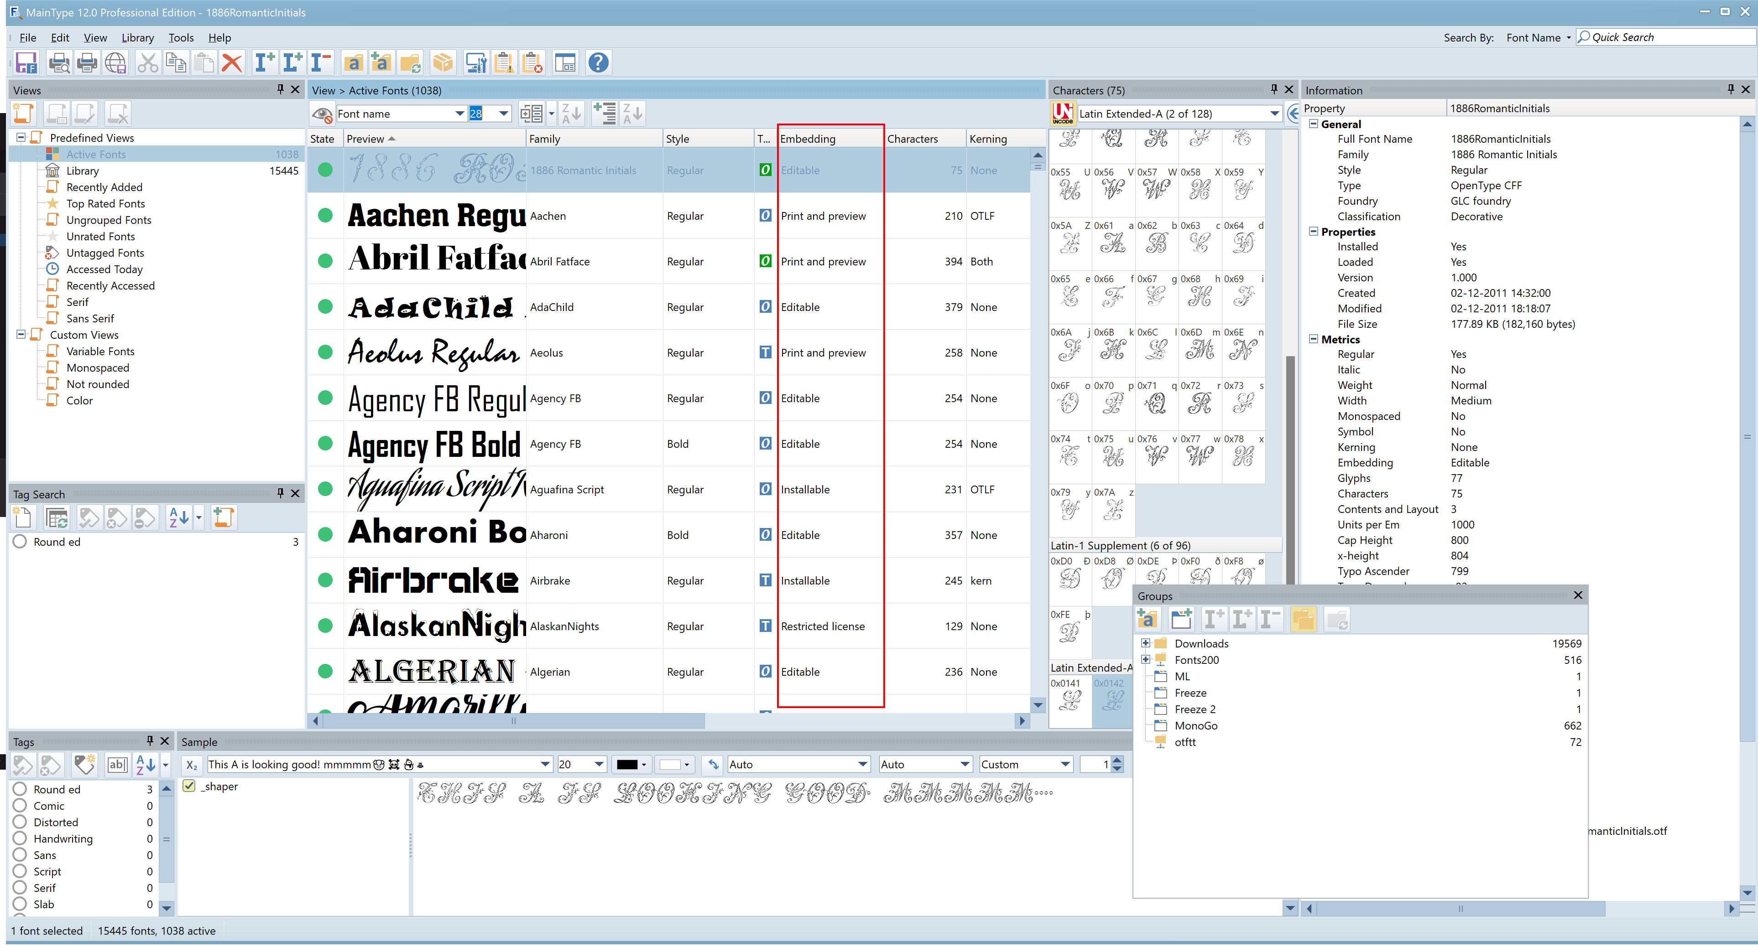
Task: Click the first Install font icon (I plus)
Action: 264,63
